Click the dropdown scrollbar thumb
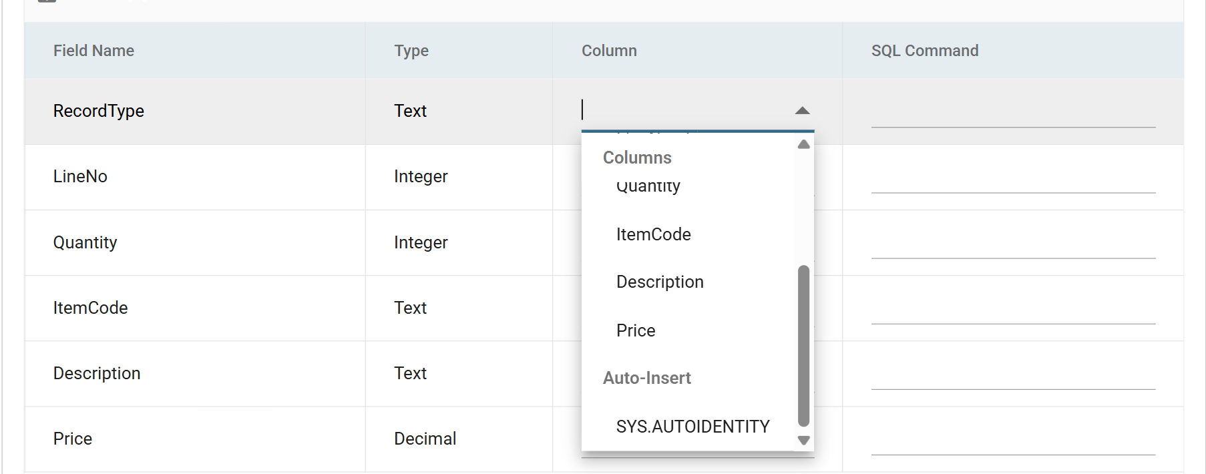The width and height of the screenshot is (1206, 474). point(804,346)
